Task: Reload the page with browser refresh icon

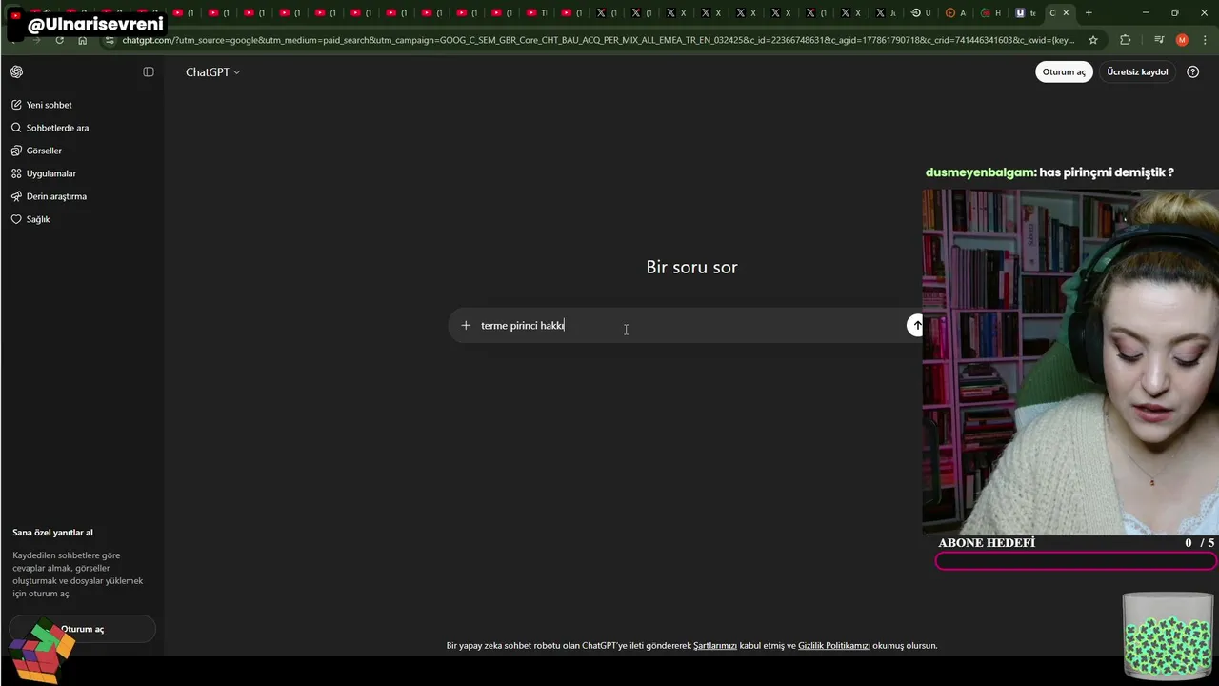Action: (x=59, y=40)
